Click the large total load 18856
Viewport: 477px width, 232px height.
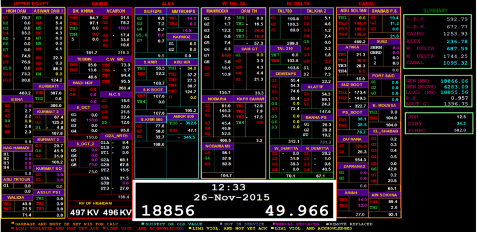click(168, 211)
